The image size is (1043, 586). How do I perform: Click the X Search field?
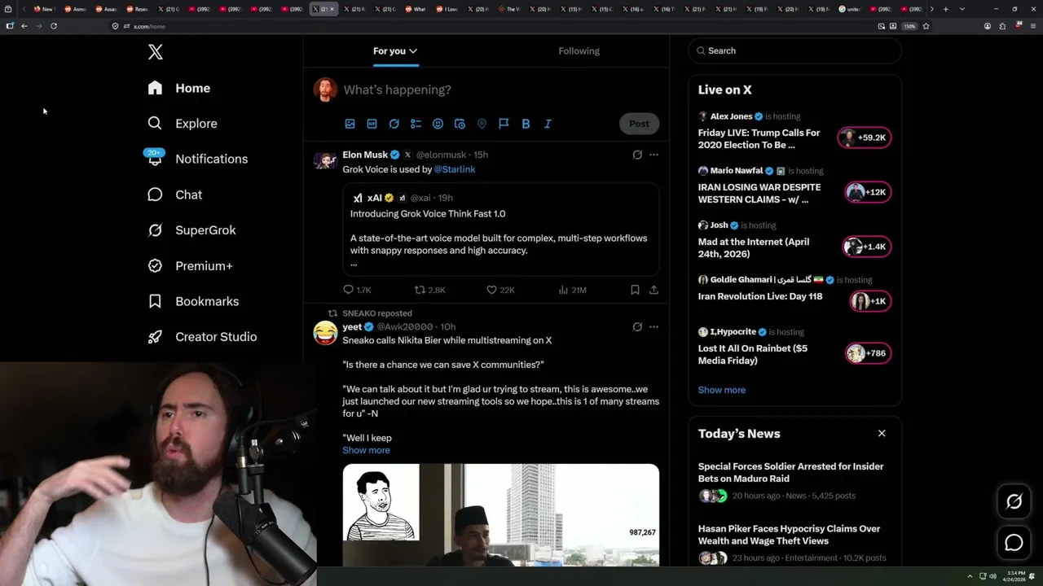(x=794, y=50)
